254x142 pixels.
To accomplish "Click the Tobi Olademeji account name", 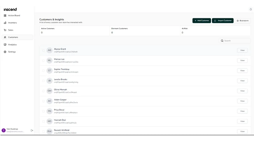I will pos(12,129).
